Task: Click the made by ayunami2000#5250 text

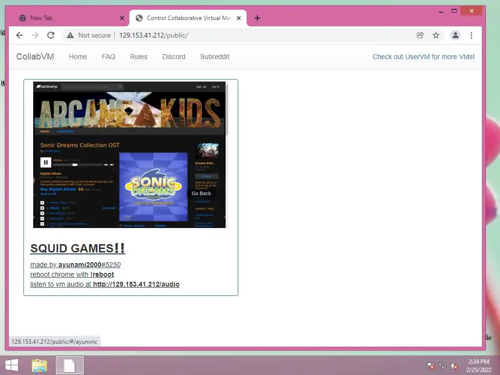Action: click(x=75, y=265)
